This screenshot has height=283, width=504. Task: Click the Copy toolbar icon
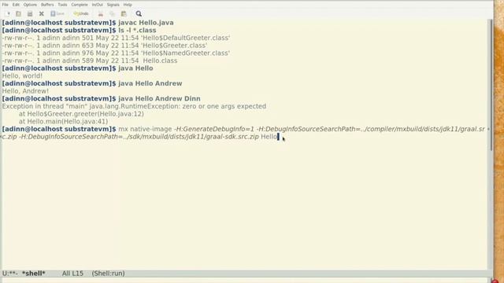click(112, 14)
